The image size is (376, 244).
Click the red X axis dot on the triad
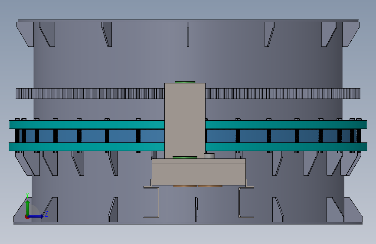pyautogui.click(x=27, y=217)
